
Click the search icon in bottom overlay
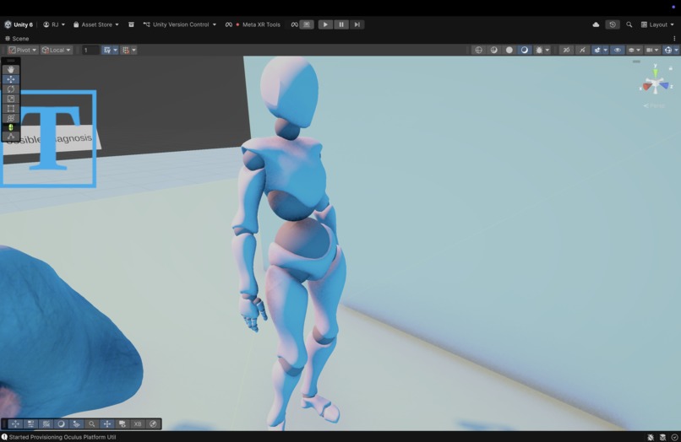point(91,423)
